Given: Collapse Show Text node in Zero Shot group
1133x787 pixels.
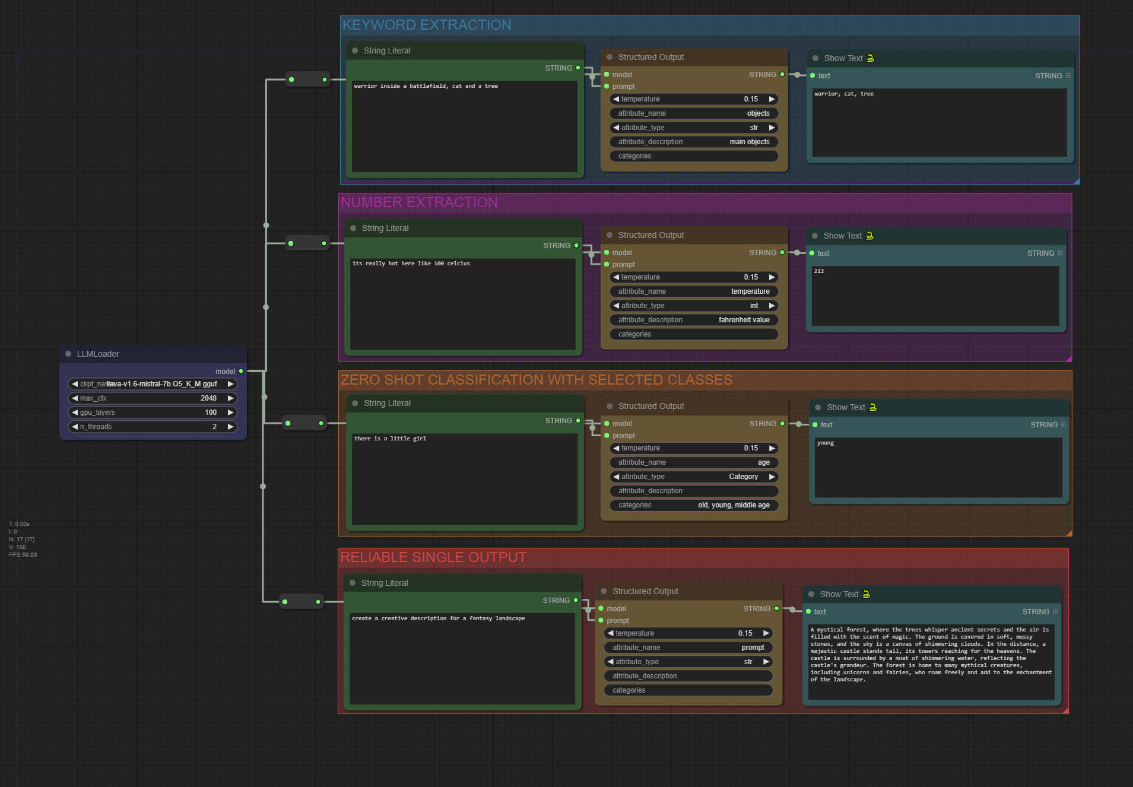Looking at the screenshot, I should click(x=818, y=407).
